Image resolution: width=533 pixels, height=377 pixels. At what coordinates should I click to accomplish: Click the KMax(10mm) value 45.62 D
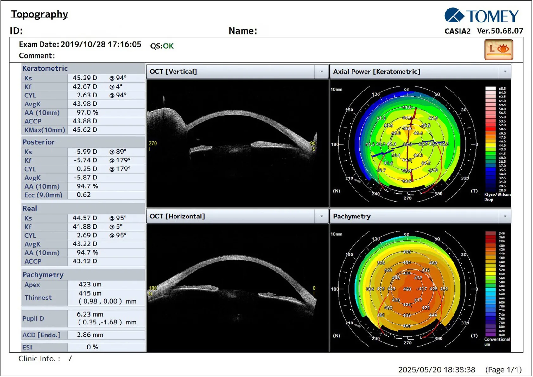tap(85, 130)
